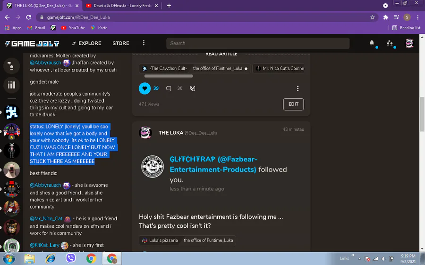
Task: Close the Dawko & DHeusta tab
Action: click(156, 6)
